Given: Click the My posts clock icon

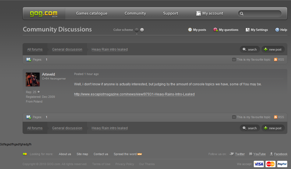Looking at the screenshot, I should [x=190, y=30].
